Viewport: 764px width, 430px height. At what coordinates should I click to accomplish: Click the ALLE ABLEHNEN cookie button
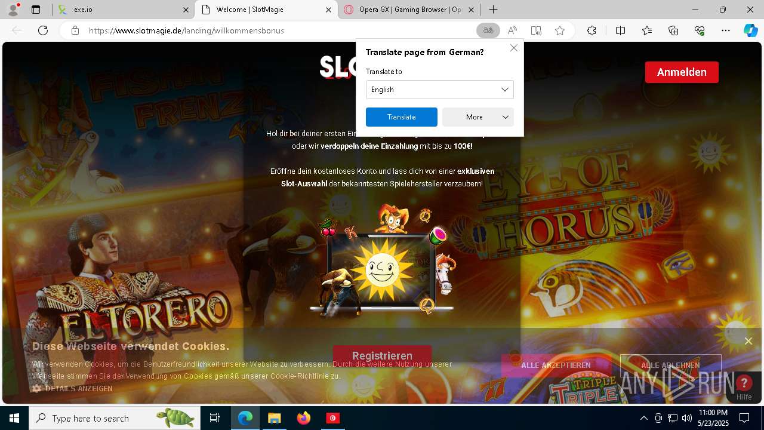[670, 365]
